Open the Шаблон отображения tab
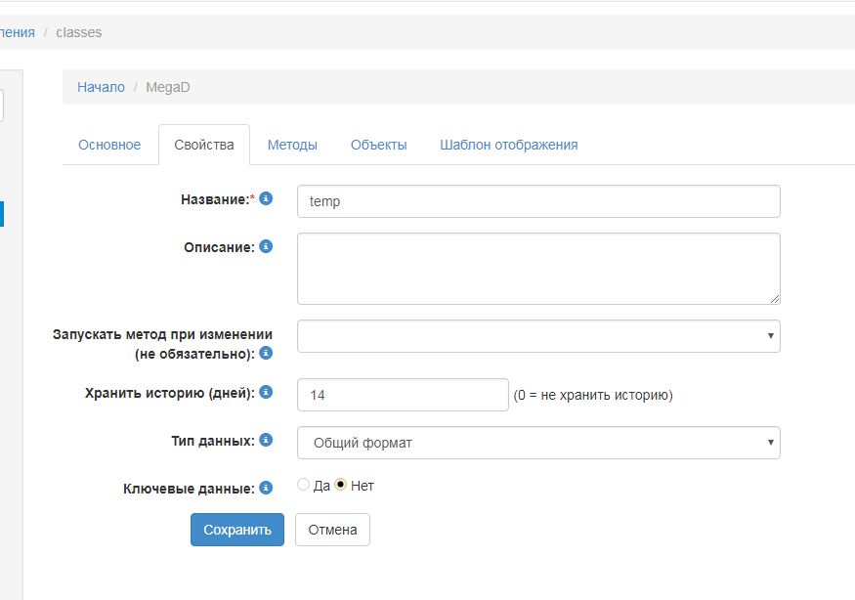 coord(508,145)
